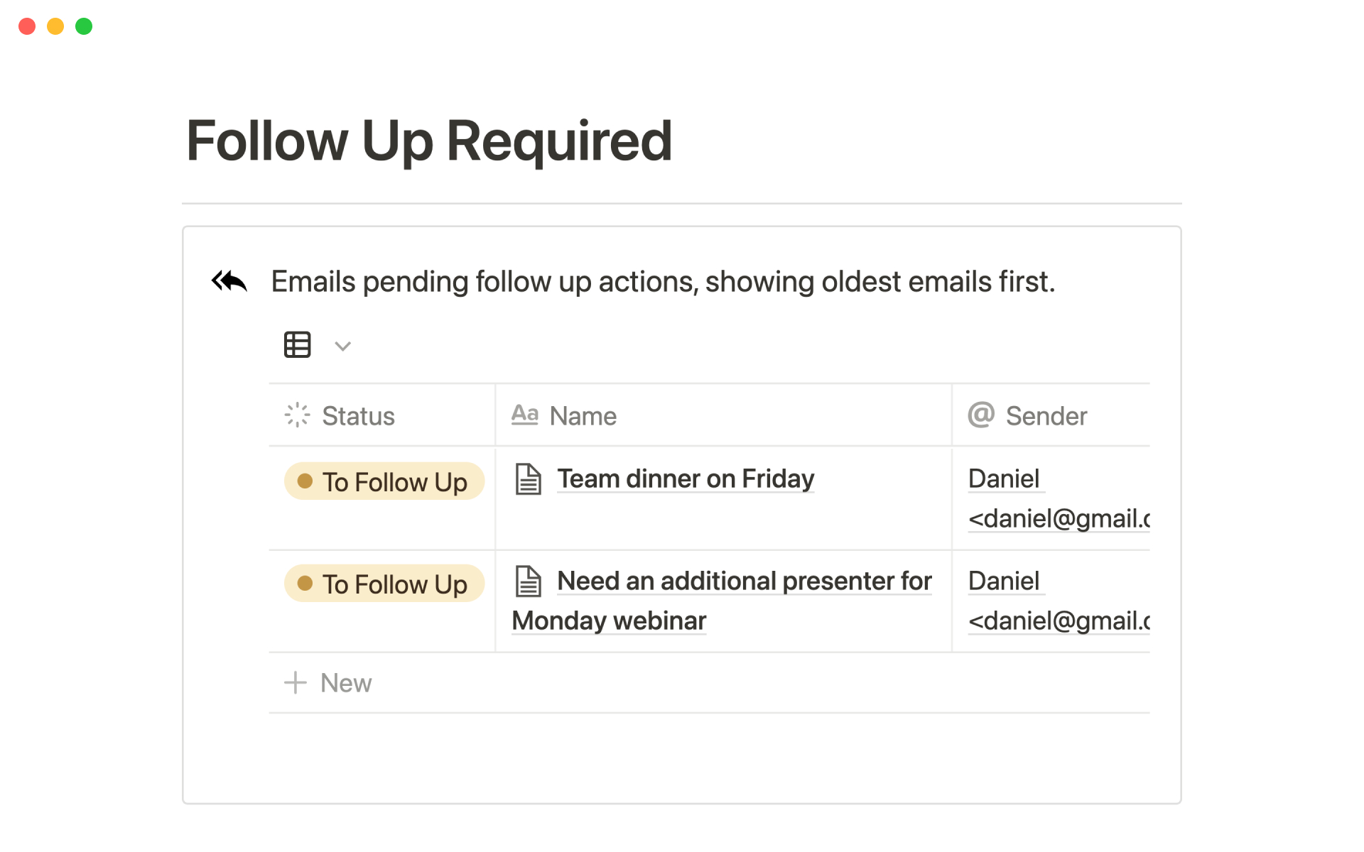Open the Team dinner on Friday email
The height and width of the screenshot is (852, 1364).
pyautogui.click(x=686, y=479)
